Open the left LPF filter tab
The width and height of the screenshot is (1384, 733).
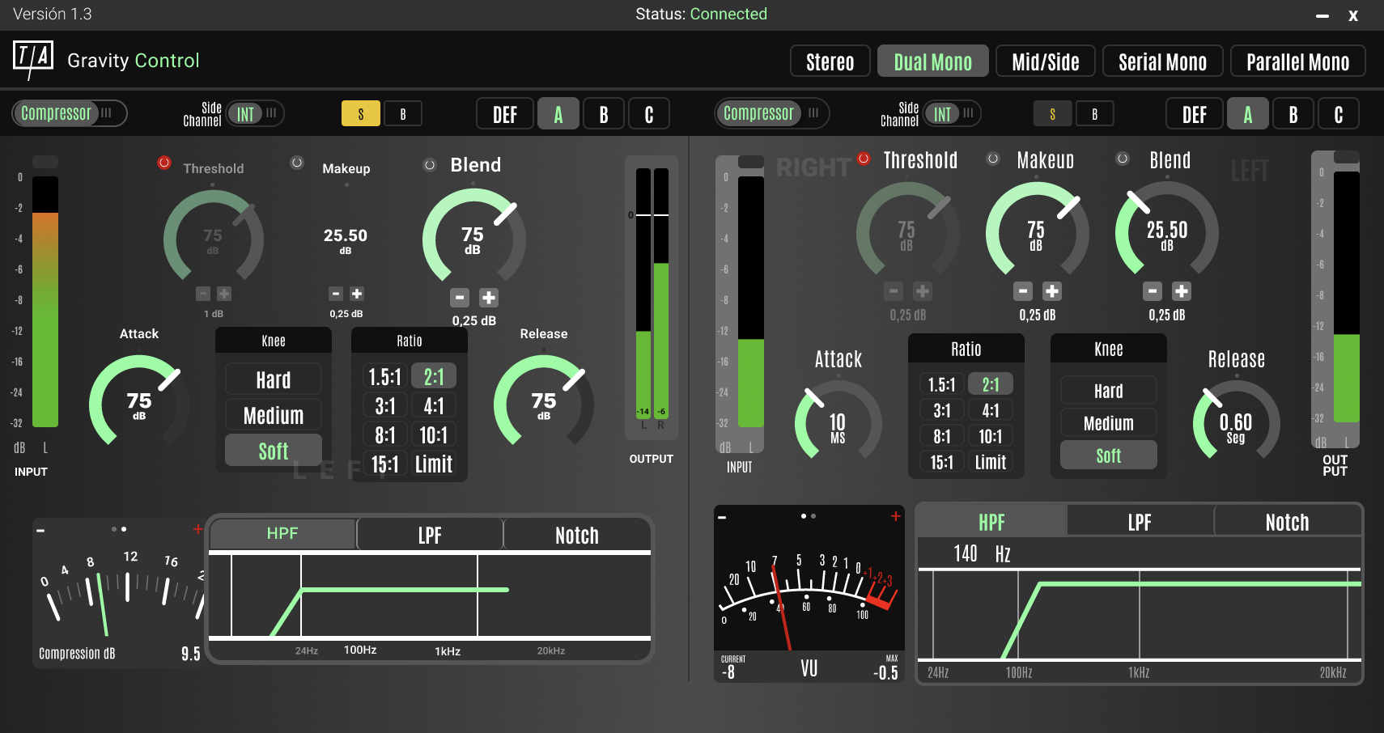[430, 535]
